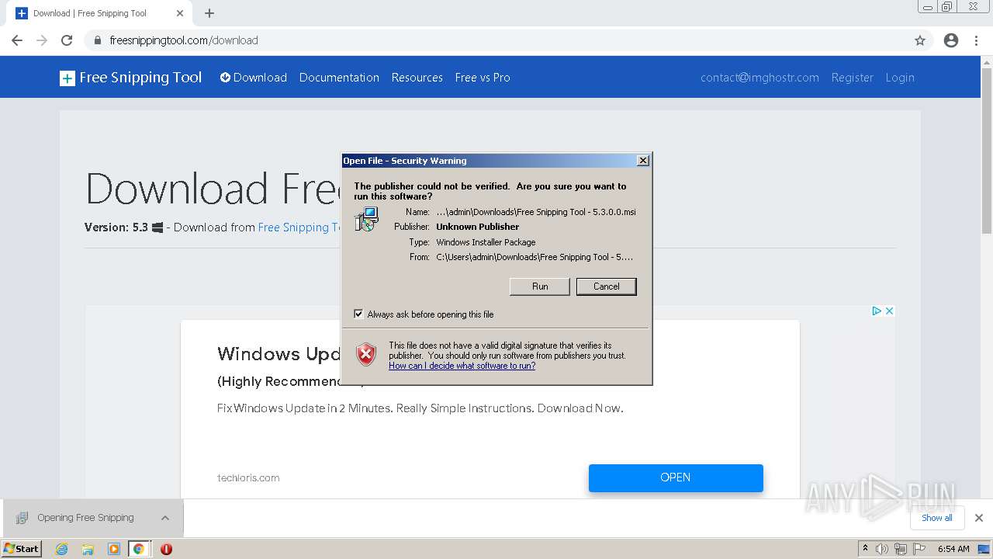
Task: Close the advertisement with X icon
Action: [889, 311]
